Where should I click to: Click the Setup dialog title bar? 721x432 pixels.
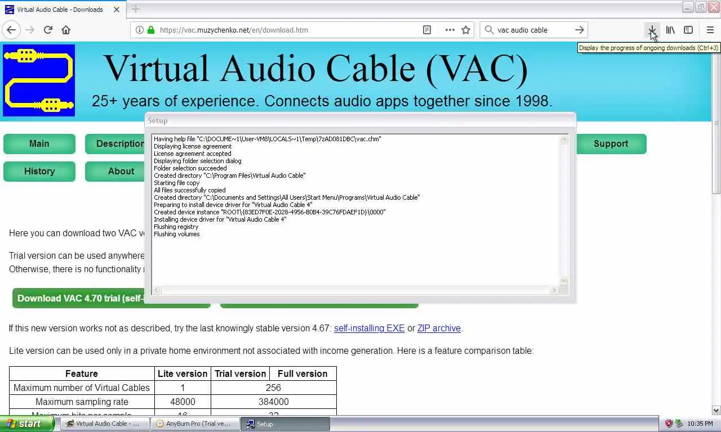click(360, 120)
